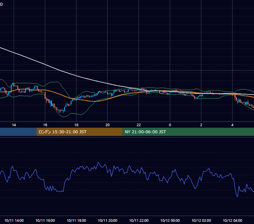Click the 0 hour label on price chart axis

point(170,125)
